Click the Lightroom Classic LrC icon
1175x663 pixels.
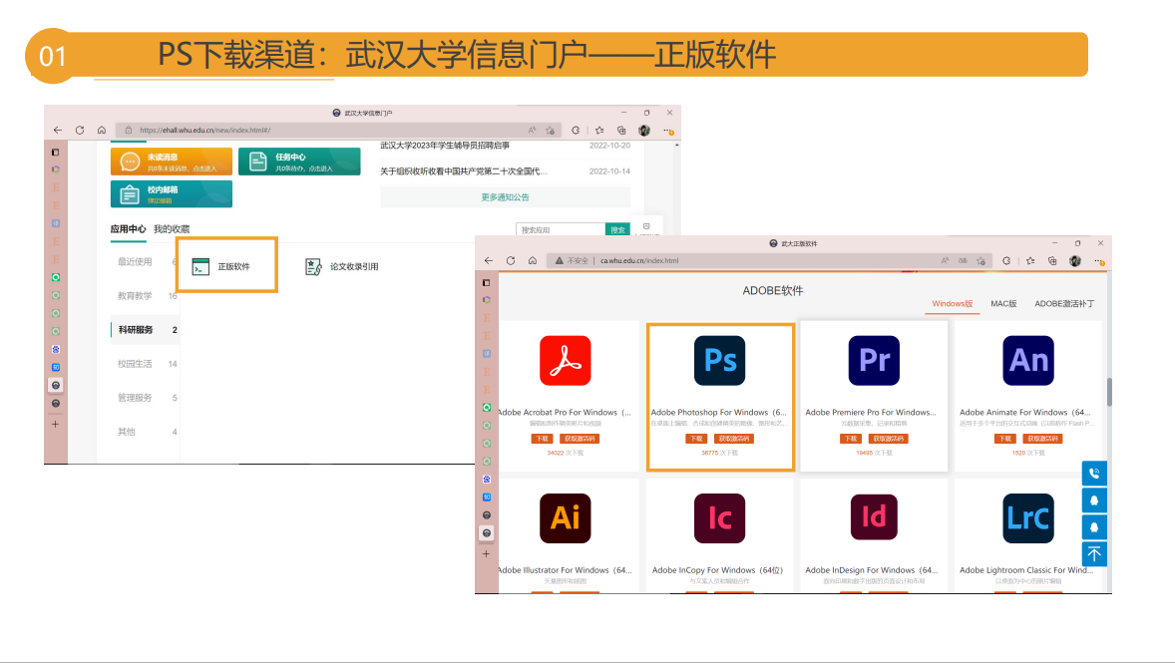[x=1028, y=517]
